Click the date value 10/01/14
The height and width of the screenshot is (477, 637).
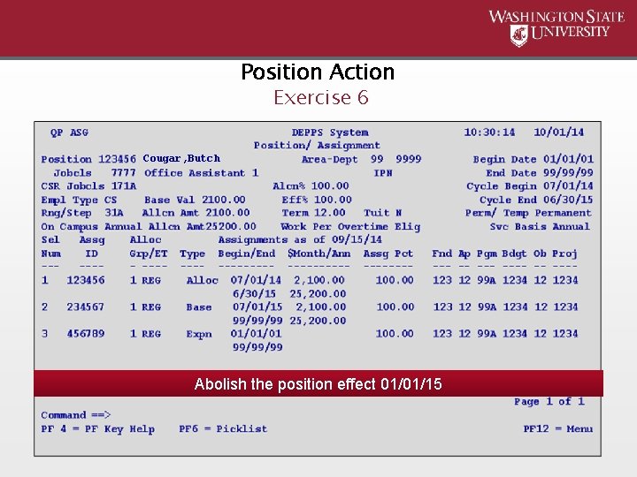[x=558, y=132]
